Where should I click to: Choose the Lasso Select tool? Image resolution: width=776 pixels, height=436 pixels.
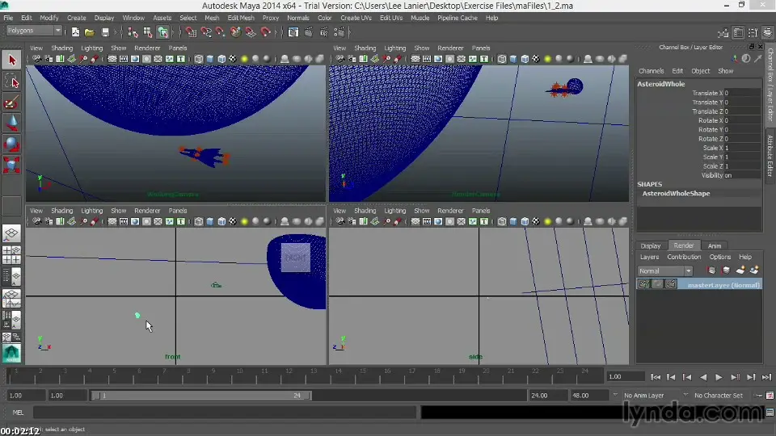click(12, 81)
